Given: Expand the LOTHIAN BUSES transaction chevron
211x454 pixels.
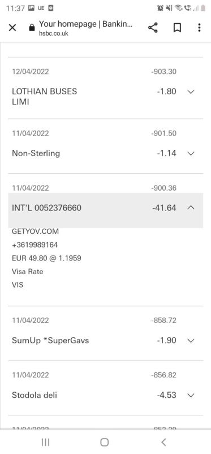Looking at the screenshot, I should (x=191, y=92).
